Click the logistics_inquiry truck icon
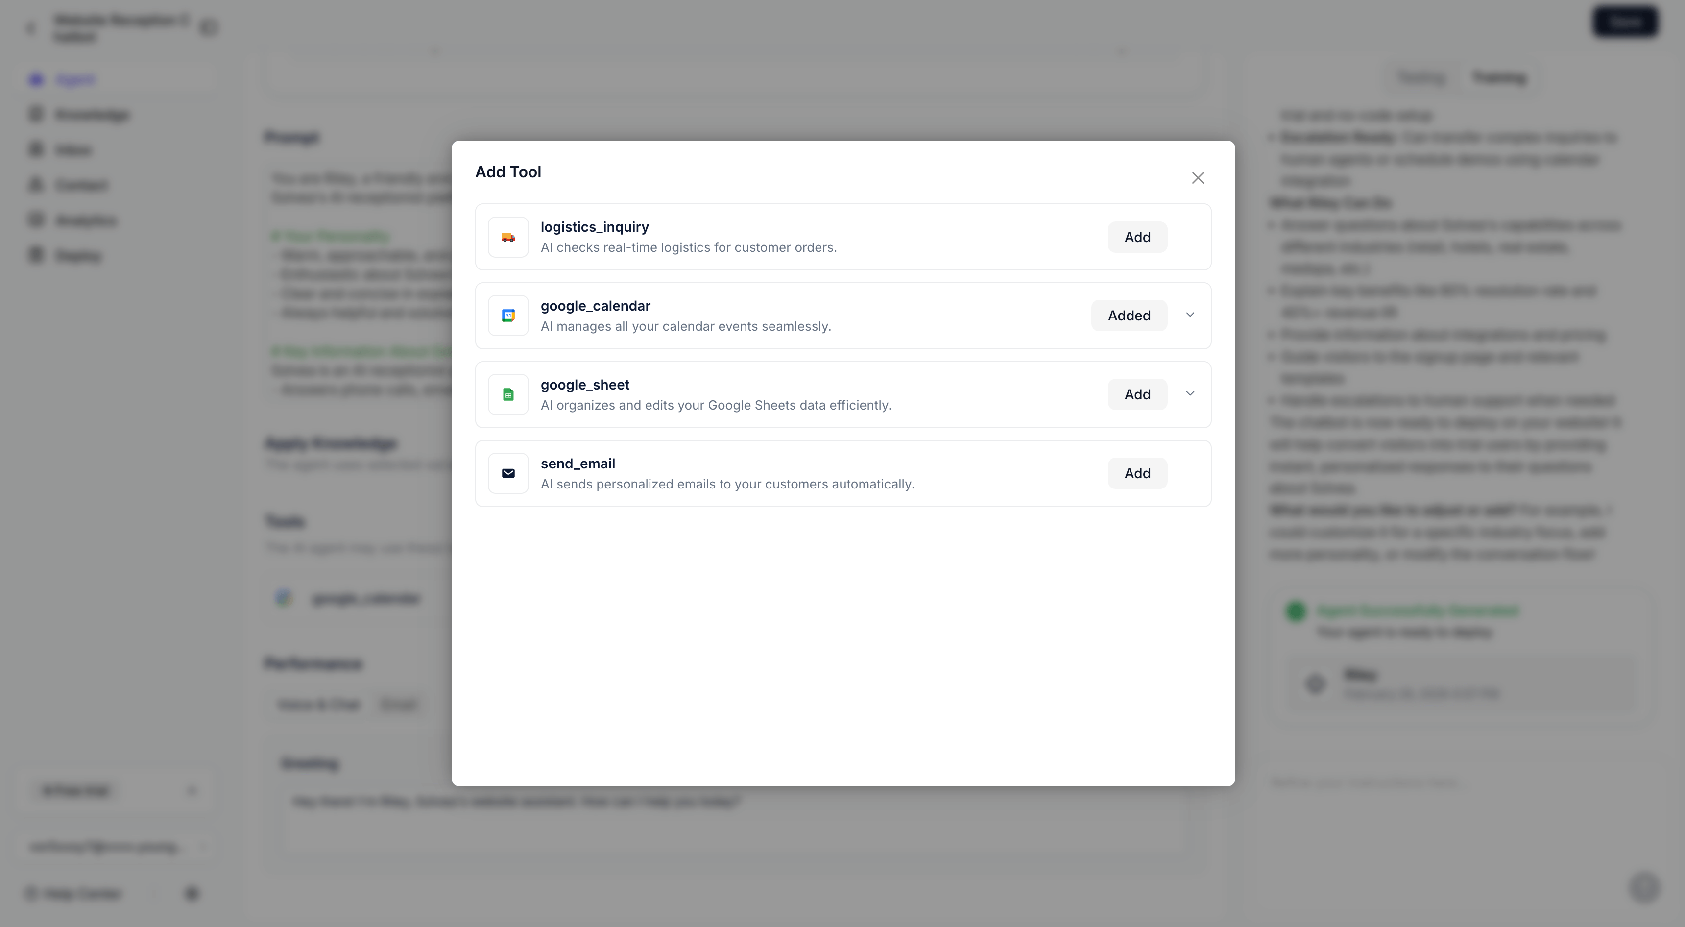The width and height of the screenshot is (1685, 927). click(508, 237)
